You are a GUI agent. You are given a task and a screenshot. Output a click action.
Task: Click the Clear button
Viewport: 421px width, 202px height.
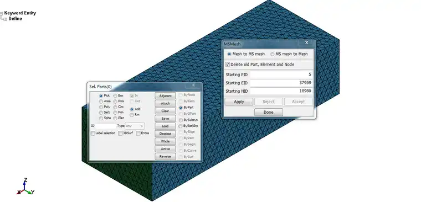pos(166,111)
